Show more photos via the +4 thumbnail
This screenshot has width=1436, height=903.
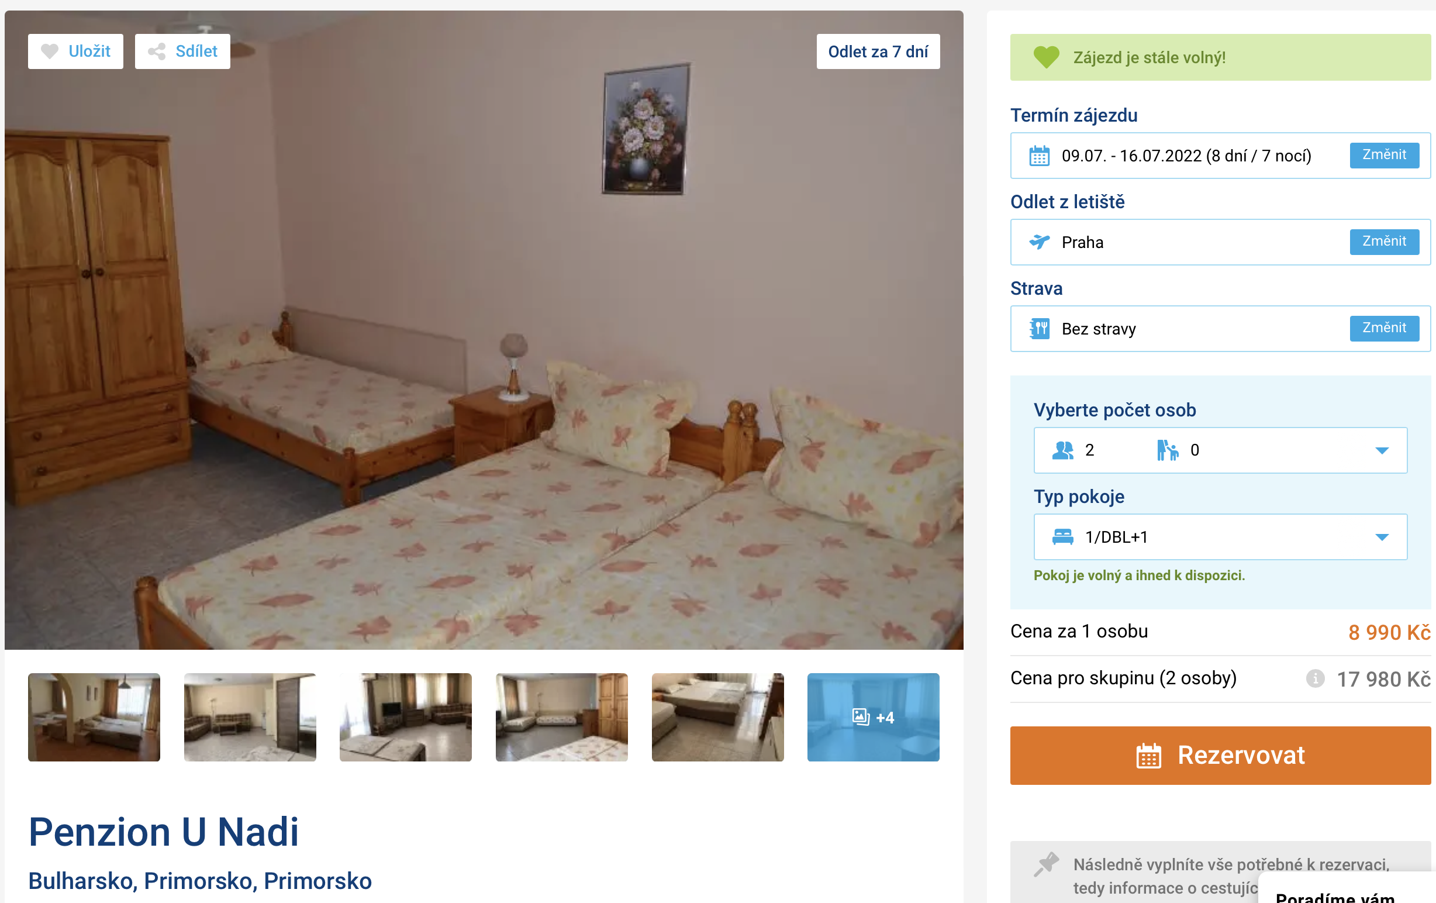[x=873, y=717]
